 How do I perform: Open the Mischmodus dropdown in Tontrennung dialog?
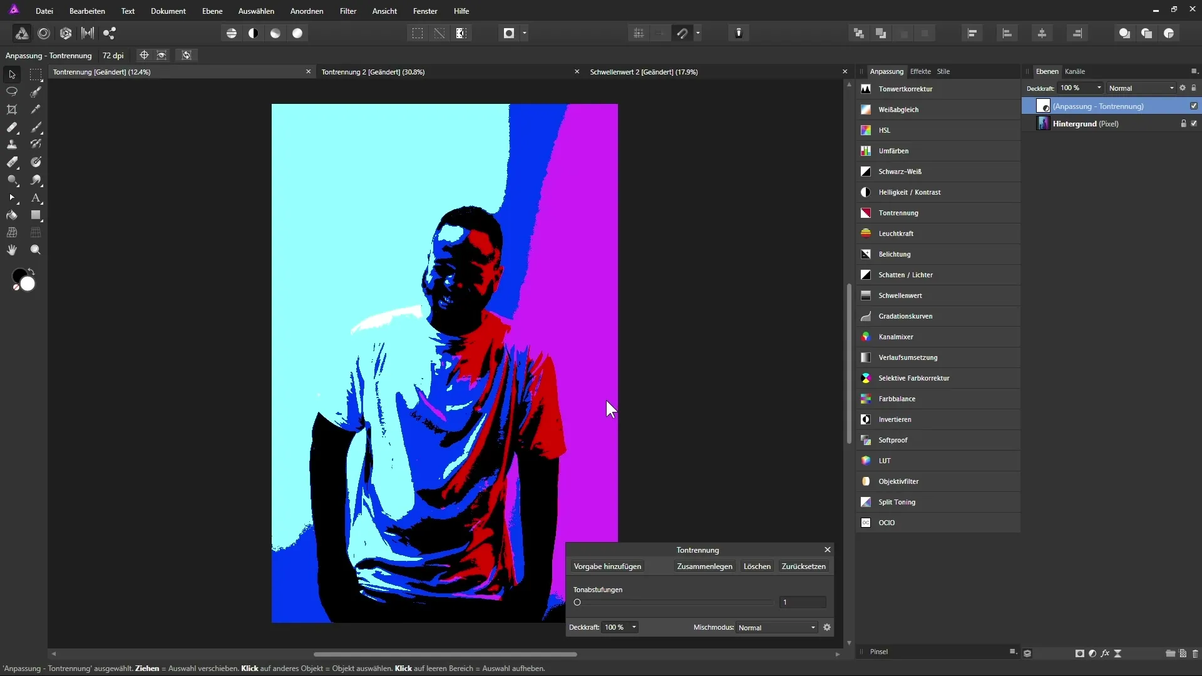777,628
